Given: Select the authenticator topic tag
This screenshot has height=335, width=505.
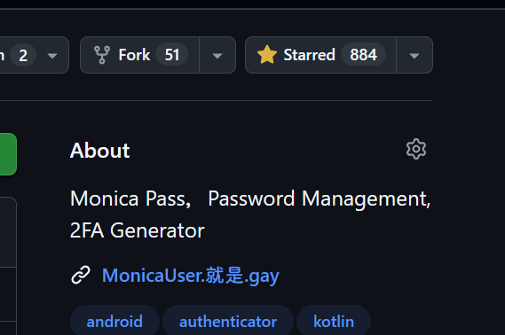Looking at the screenshot, I should point(228,322).
